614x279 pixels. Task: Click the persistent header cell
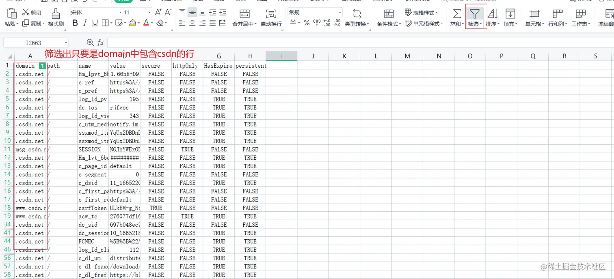(250, 66)
